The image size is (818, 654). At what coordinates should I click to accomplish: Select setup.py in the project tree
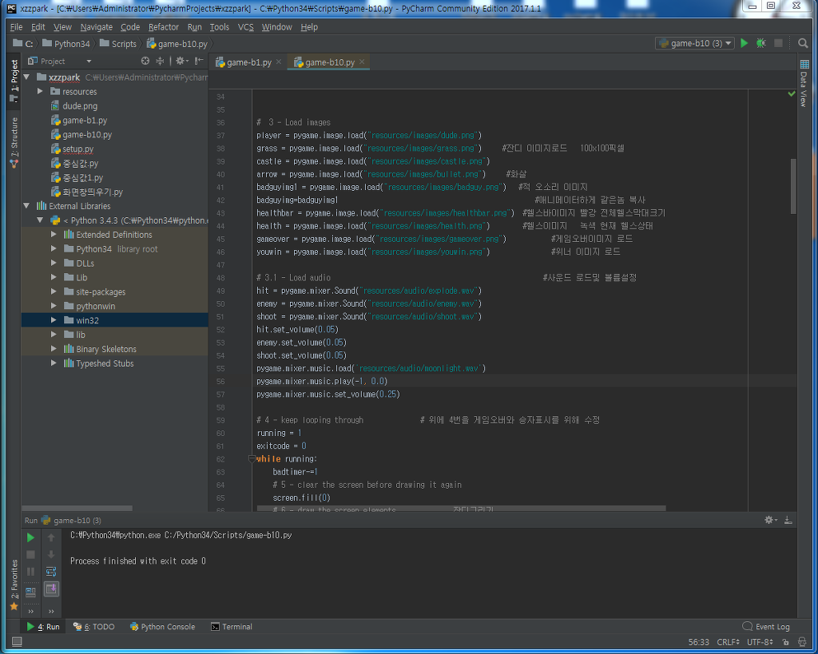tap(77, 149)
